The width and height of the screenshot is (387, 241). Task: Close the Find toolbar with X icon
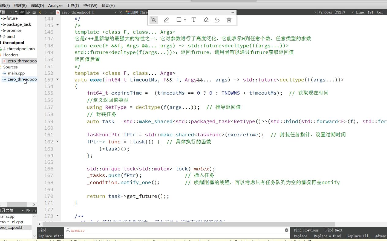(286, 230)
